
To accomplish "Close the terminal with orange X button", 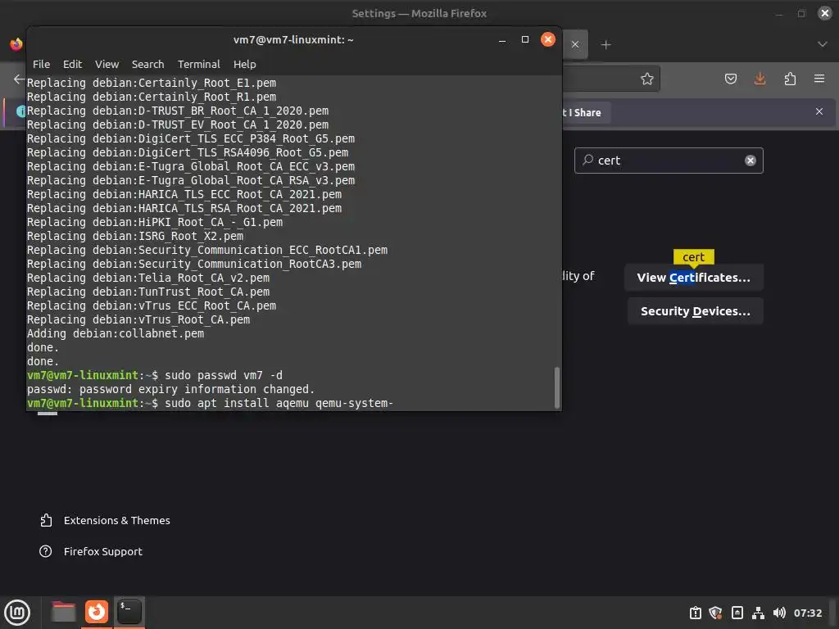I will [x=548, y=39].
